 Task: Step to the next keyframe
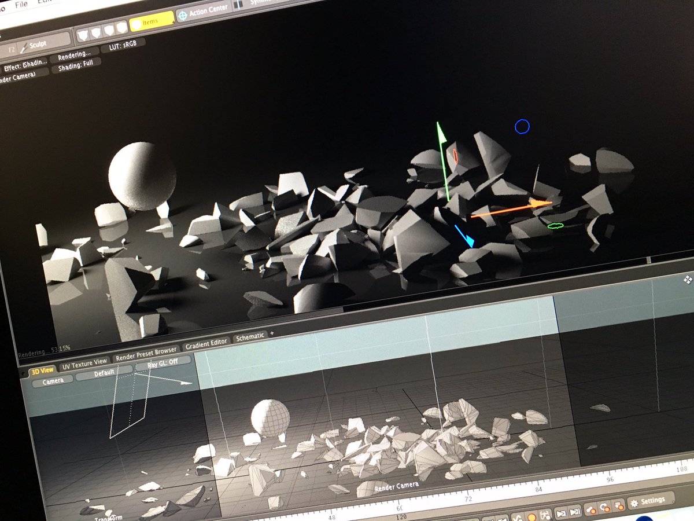pos(561,513)
